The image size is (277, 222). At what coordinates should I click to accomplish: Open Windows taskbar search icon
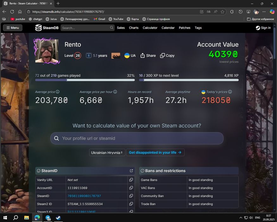[16, 218]
